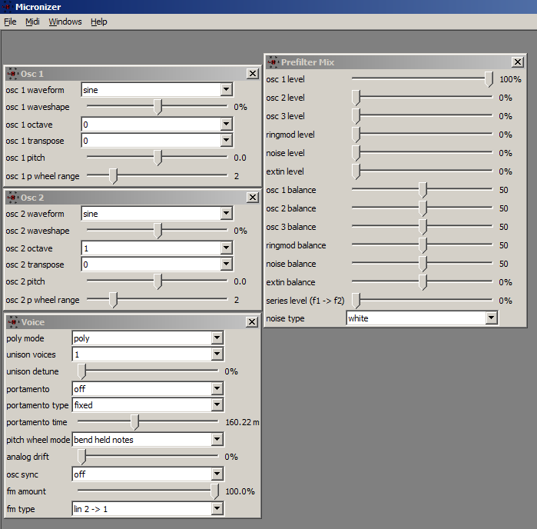Viewport: 537px width, 529px height.
Task: Click the osc 1 waveshape slider handle
Action: [x=157, y=107]
